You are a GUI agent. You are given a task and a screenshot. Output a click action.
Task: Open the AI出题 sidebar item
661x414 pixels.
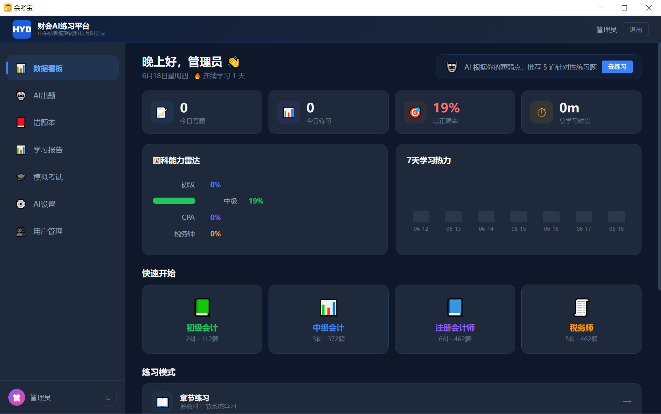[x=63, y=95]
